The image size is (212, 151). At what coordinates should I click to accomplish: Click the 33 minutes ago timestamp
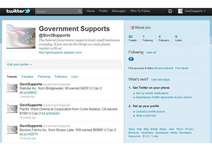tap(28, 138)
